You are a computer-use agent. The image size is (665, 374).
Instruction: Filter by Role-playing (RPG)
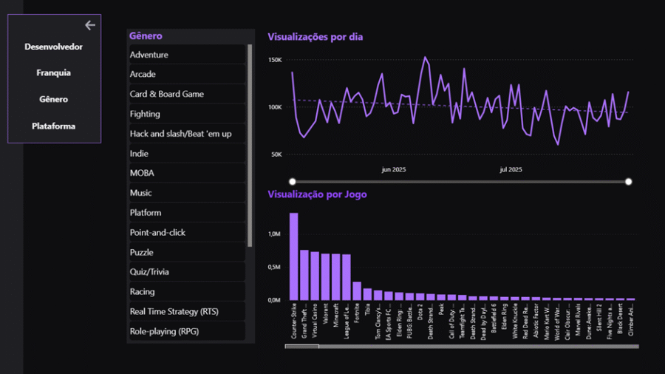(186, 331)
